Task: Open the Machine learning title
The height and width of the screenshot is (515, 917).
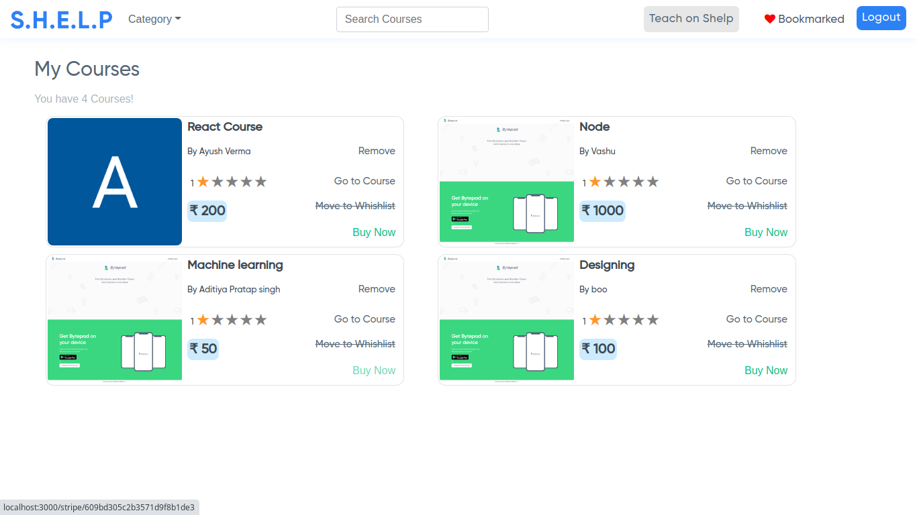Action: pyautogui.click(x=235, y=265)
